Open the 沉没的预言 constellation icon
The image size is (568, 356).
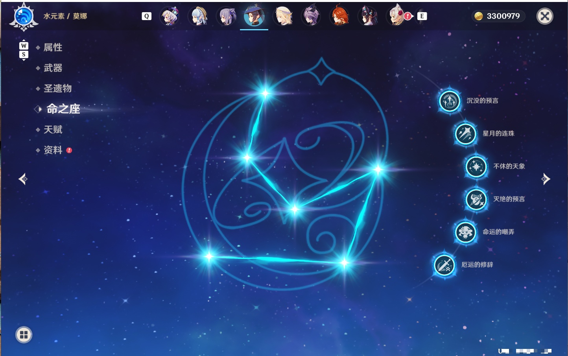coord(449,101)
